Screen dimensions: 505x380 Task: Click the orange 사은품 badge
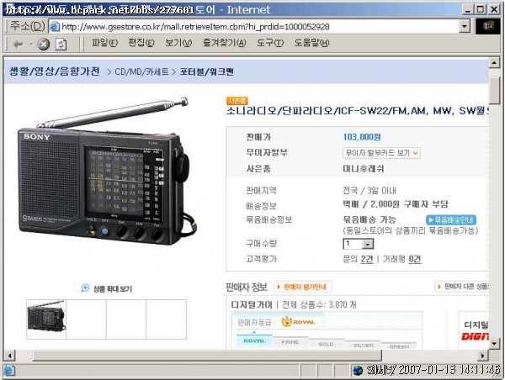point(237,101)
